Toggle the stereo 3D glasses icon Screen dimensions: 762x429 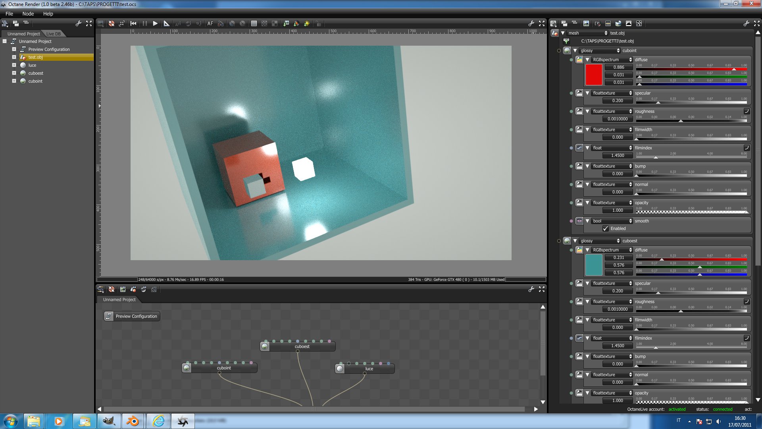221,23
